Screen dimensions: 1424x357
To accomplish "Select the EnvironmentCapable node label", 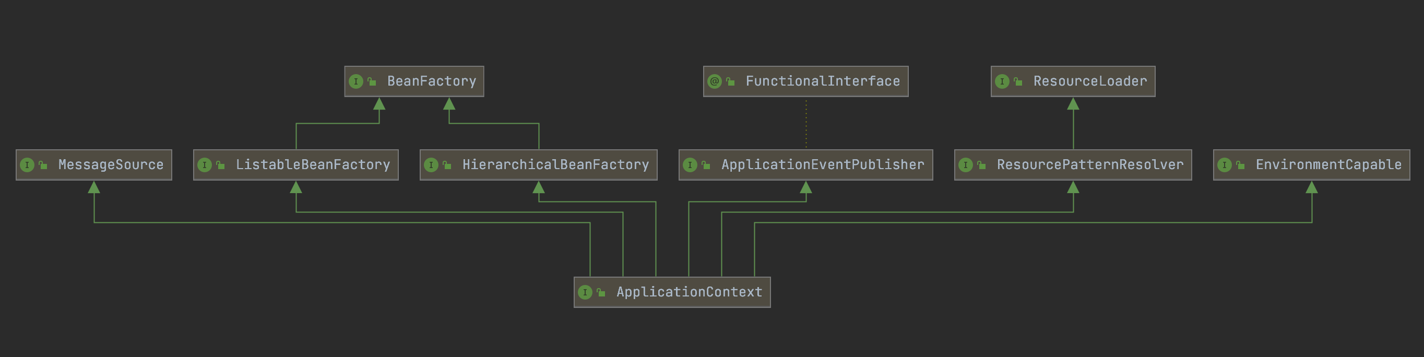I will (1328, 165).
